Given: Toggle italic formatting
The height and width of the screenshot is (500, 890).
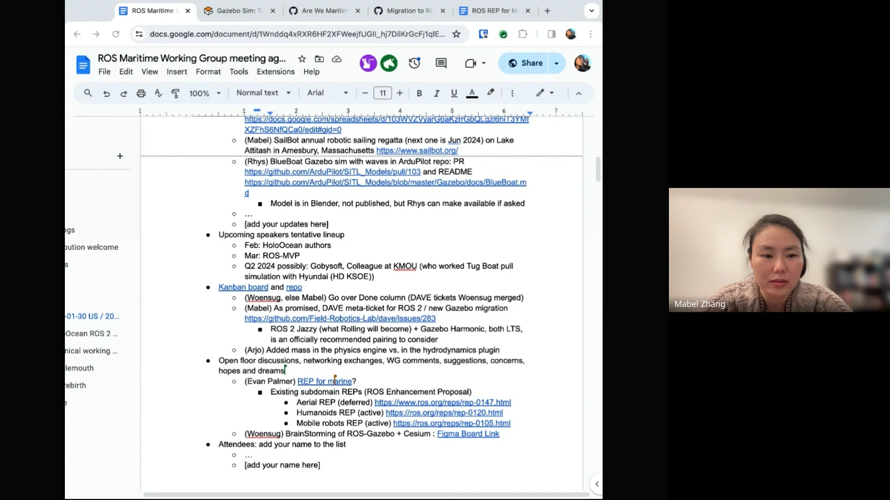Looking at the screenshot, I should click(436, 93).
